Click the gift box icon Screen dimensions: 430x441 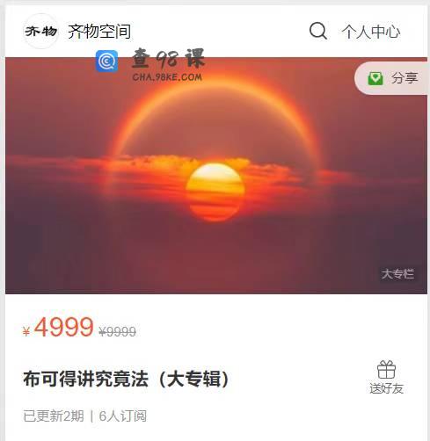click(x=386, y=370)
